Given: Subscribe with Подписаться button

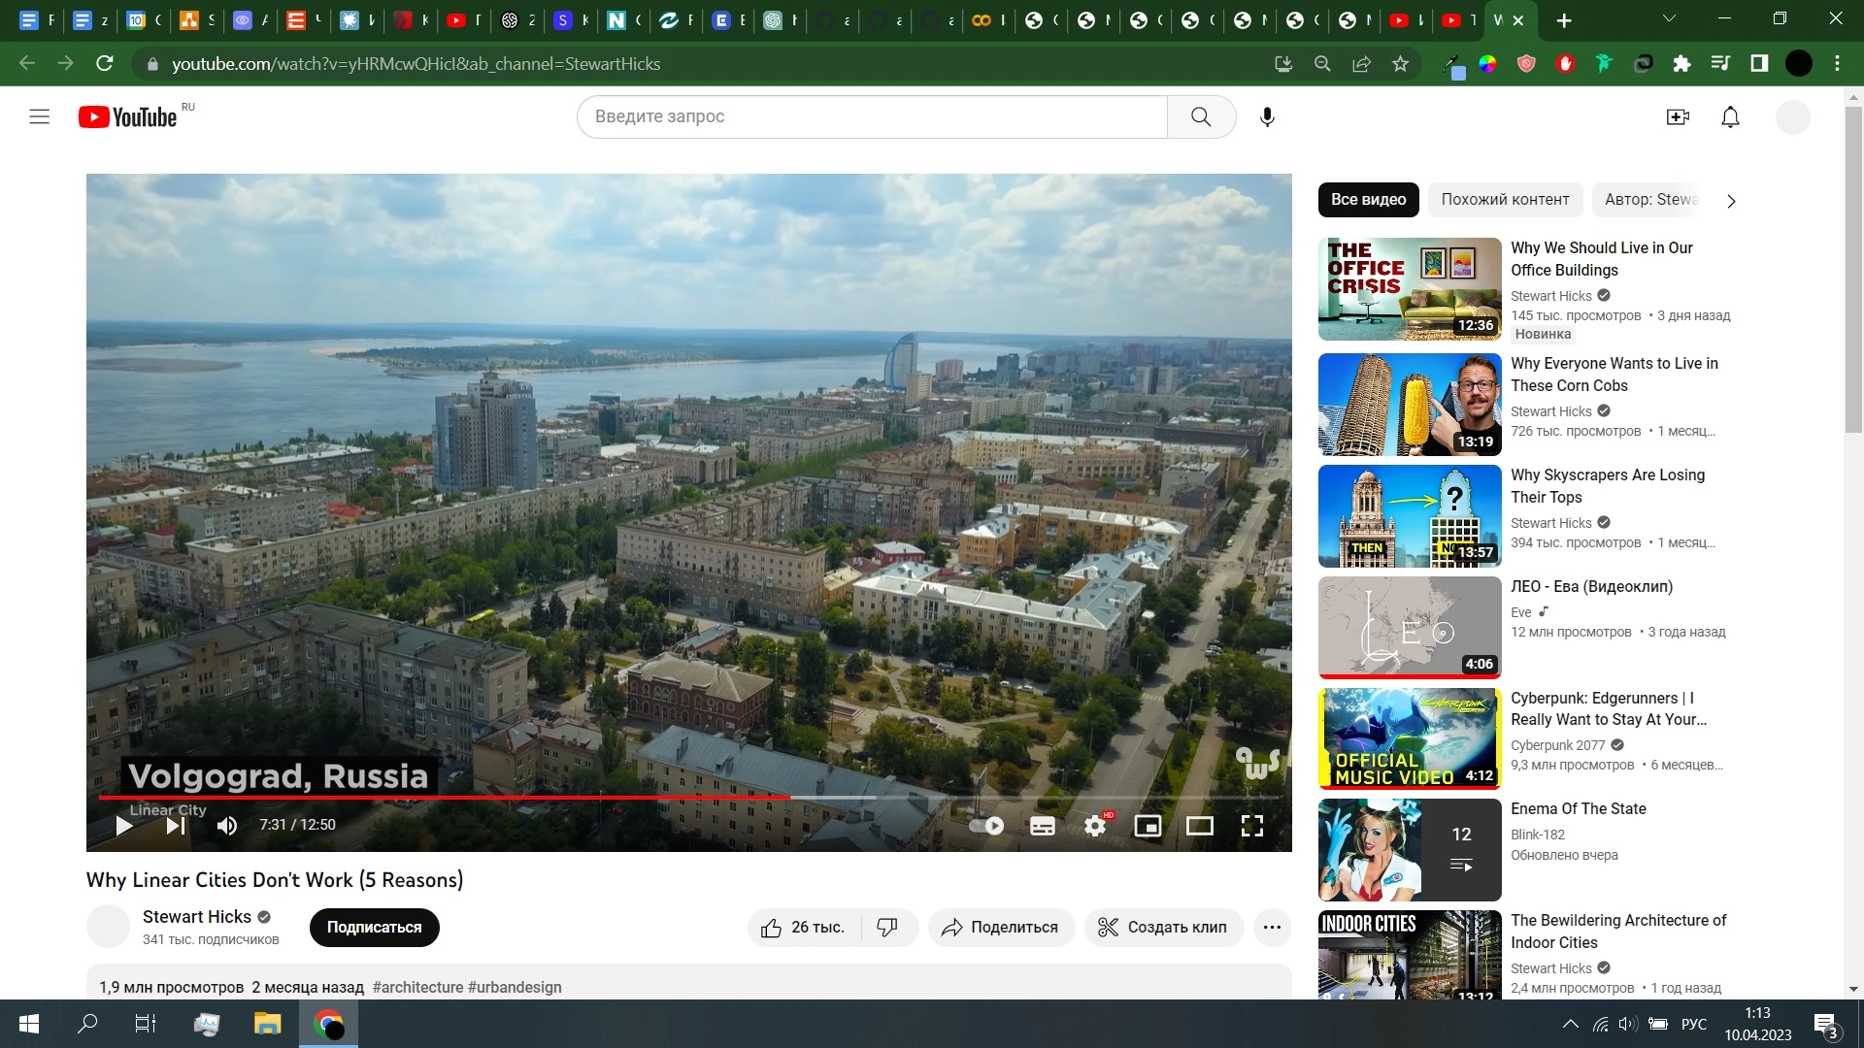Looking at the screenshot, I should click(374, 928).
